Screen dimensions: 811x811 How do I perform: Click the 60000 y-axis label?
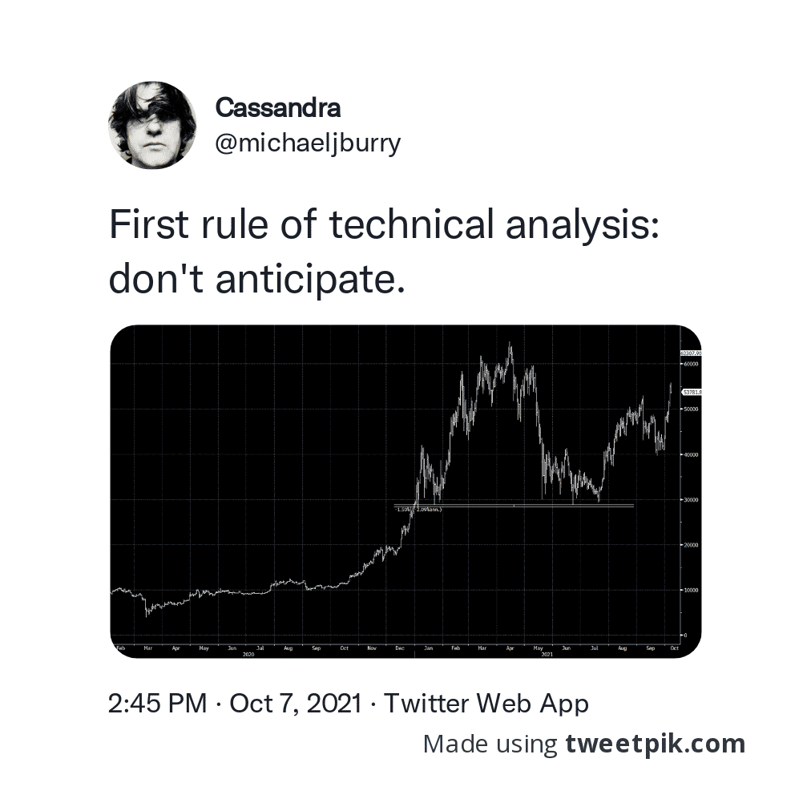point(691,364)
